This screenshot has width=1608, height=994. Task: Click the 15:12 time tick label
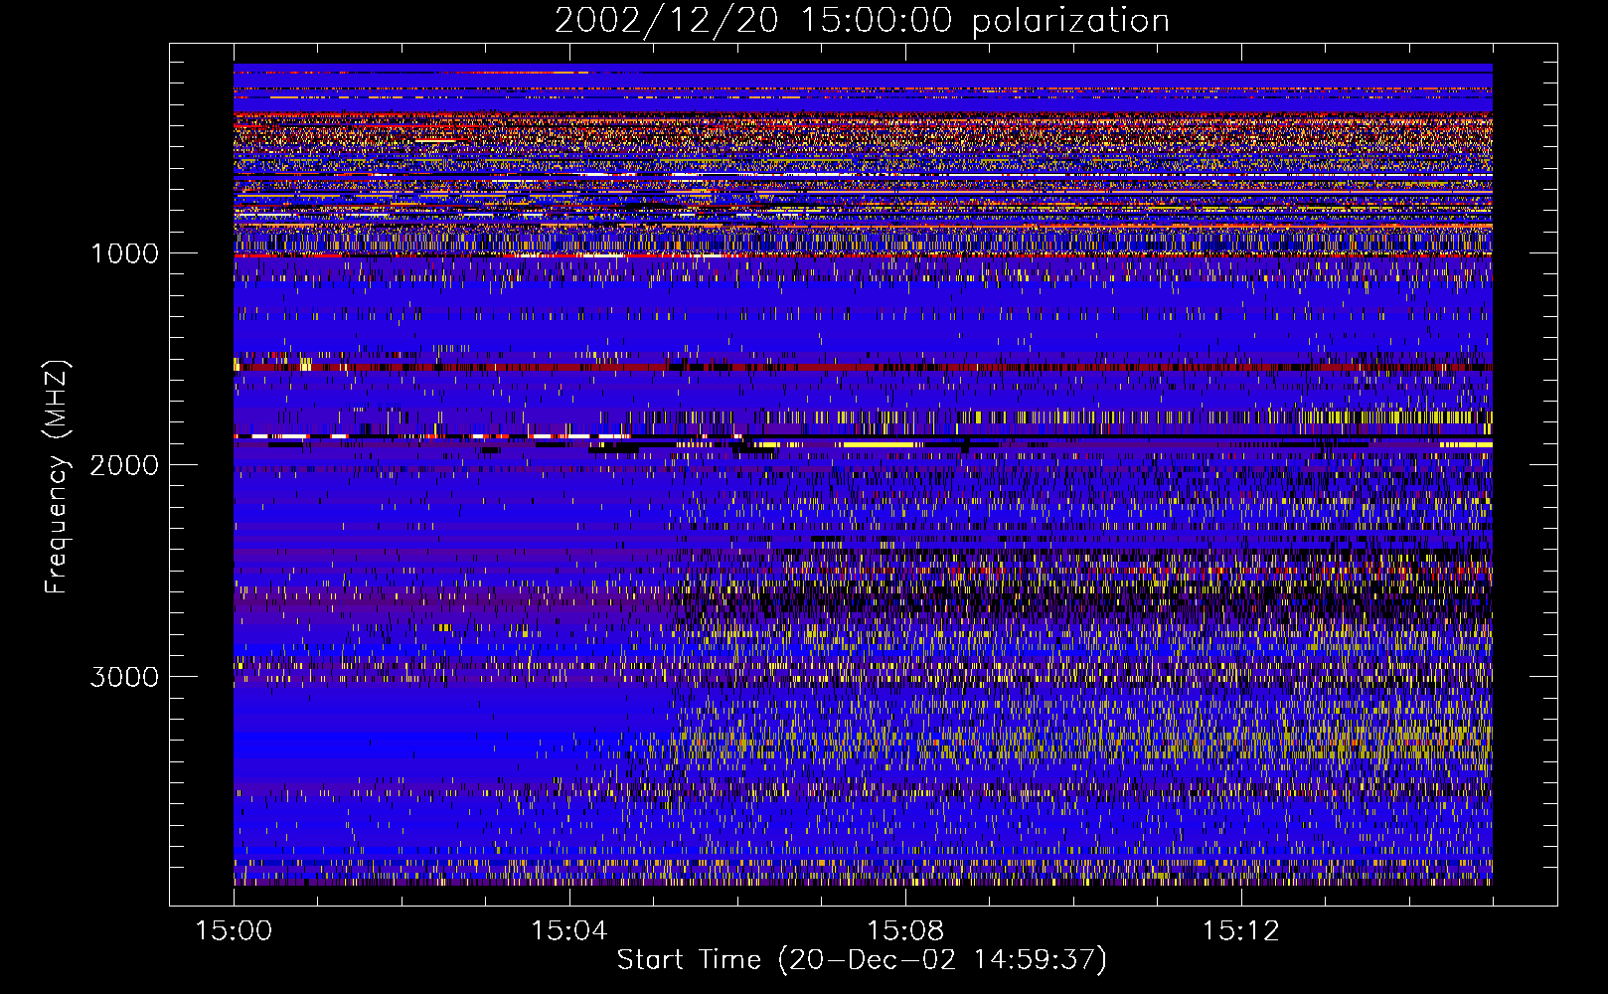1239,931
